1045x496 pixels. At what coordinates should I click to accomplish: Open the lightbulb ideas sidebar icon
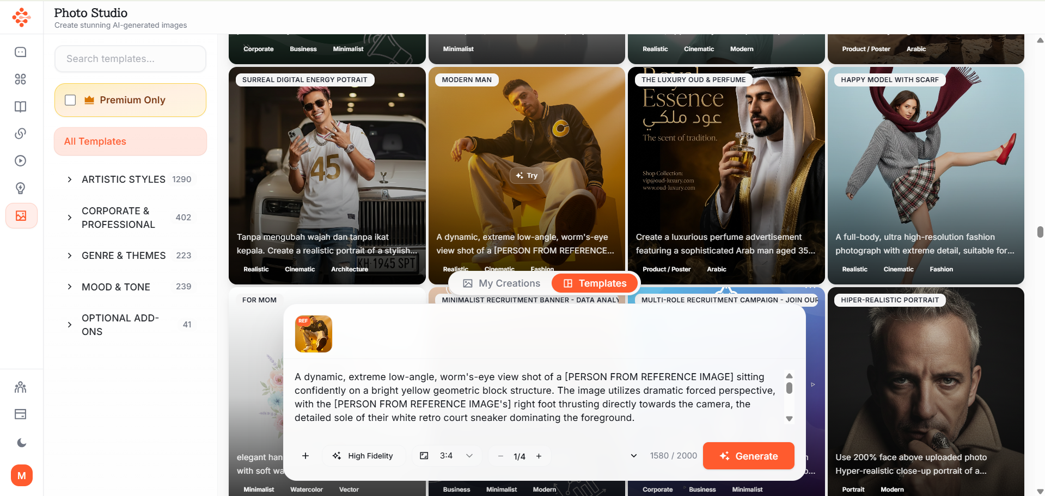click(x=21, y=188)
